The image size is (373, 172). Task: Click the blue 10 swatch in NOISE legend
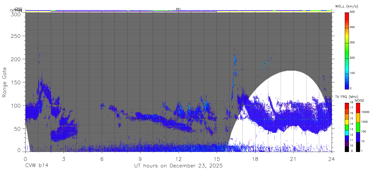[358, 137]
